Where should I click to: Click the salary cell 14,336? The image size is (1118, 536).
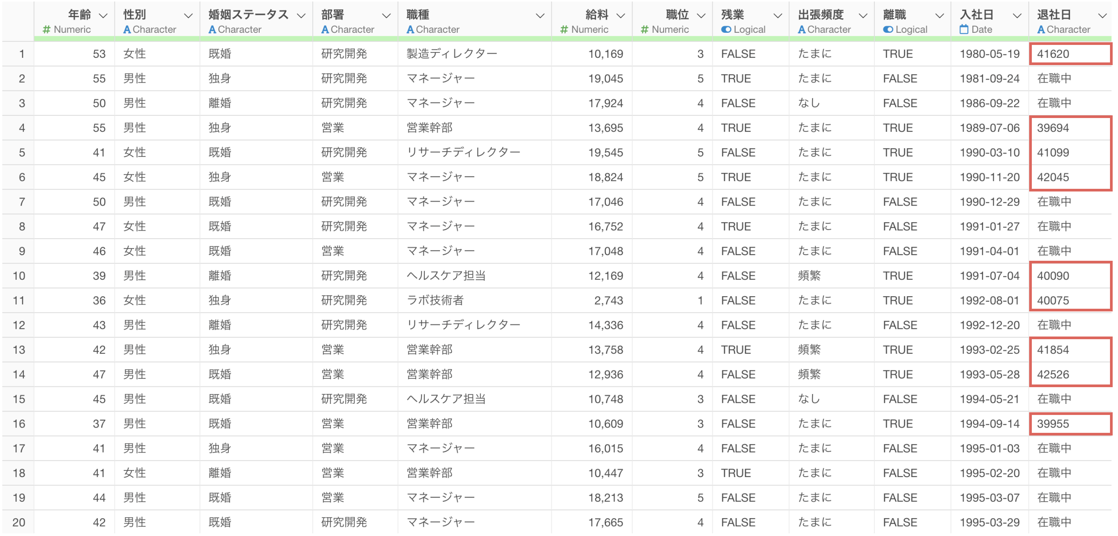click(x=591, y=325)
